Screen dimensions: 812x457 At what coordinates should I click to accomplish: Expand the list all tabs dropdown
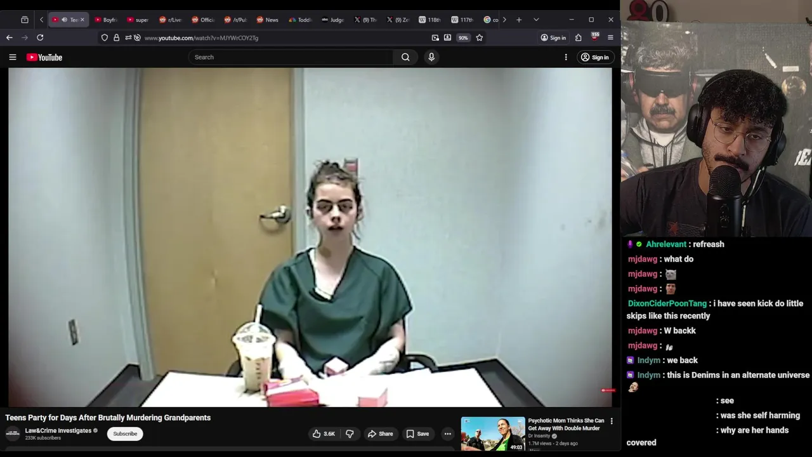coord(536,20)
